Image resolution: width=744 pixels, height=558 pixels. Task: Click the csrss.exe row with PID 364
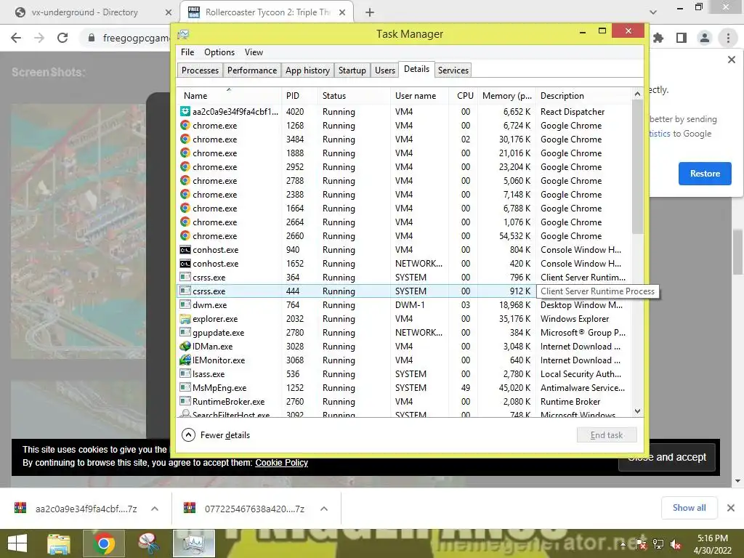click(x=404, y=278)
